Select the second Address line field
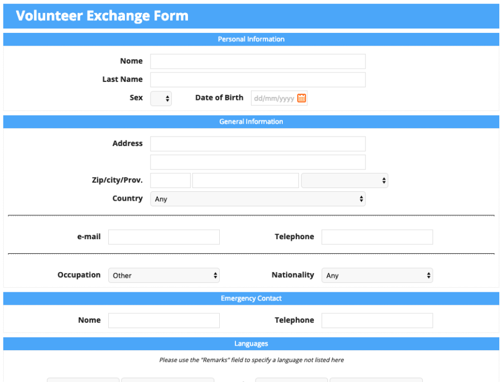Viewport: 502px width, 382px height. [x=258, y=162]
